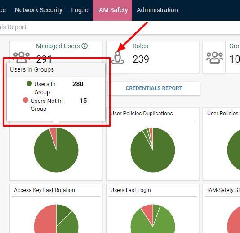Click the Managed Users title
This screenshot has width=240, height=233.
(58, 46)
